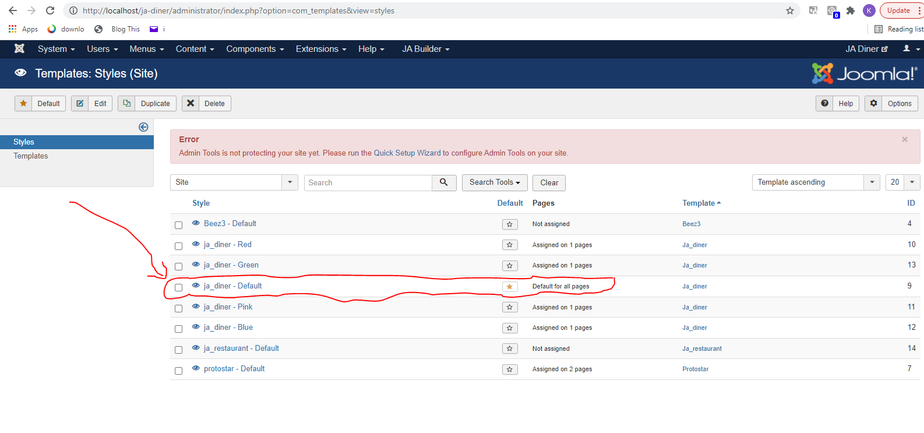Open the Quick Setup Wizard link
Viewport: 924px width, 433px height.
click(407, 153)
